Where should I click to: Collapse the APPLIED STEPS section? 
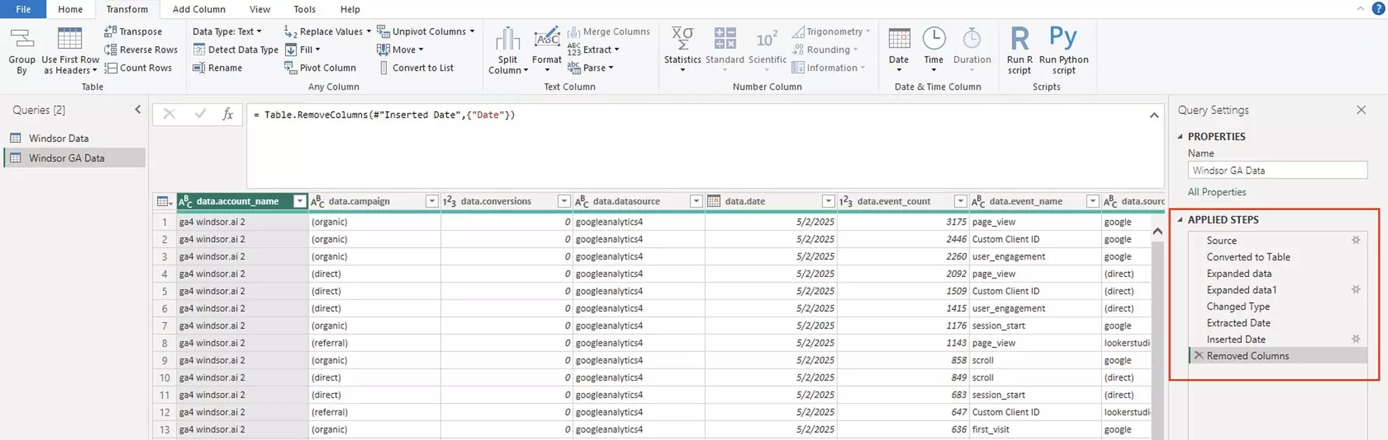1180,220
